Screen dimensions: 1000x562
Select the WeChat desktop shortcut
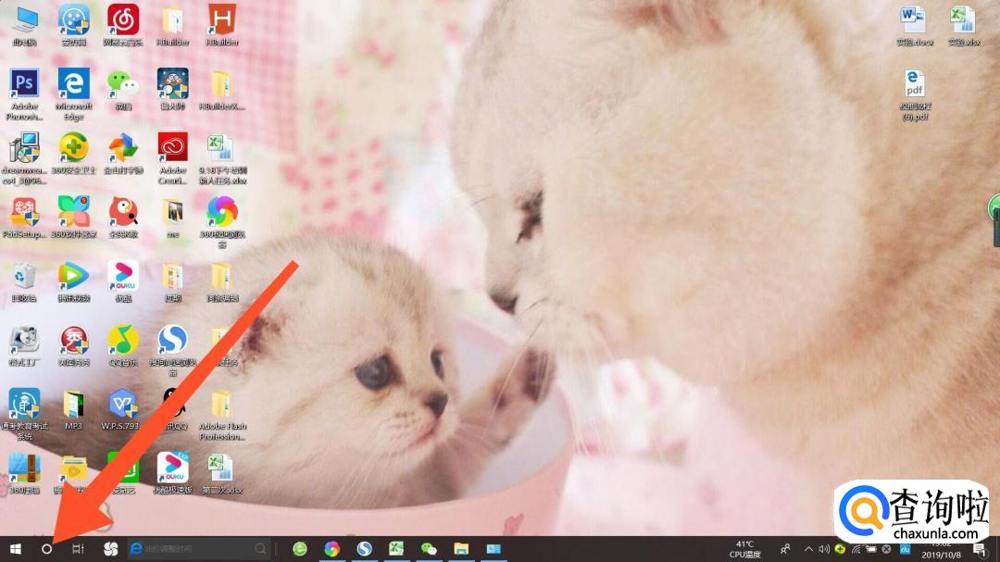[123, 90]
